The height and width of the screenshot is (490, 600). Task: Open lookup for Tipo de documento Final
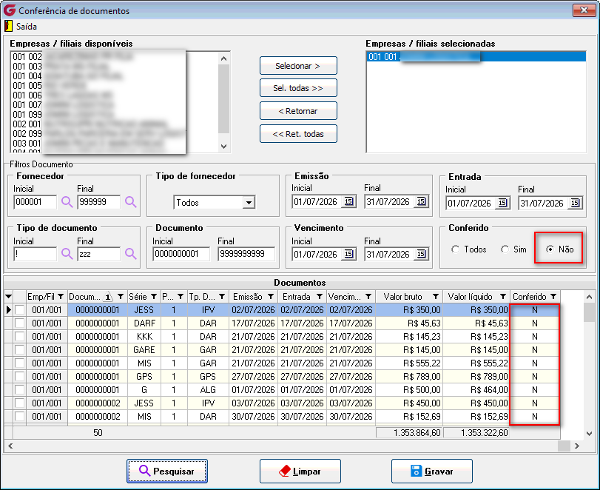pyautogui.click(x=130, y=253)
